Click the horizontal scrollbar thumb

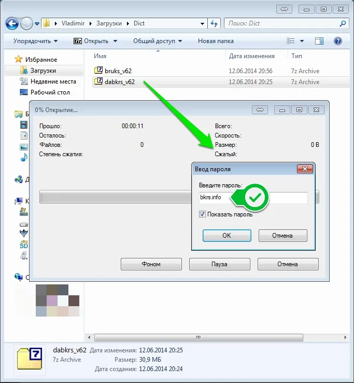199,337
